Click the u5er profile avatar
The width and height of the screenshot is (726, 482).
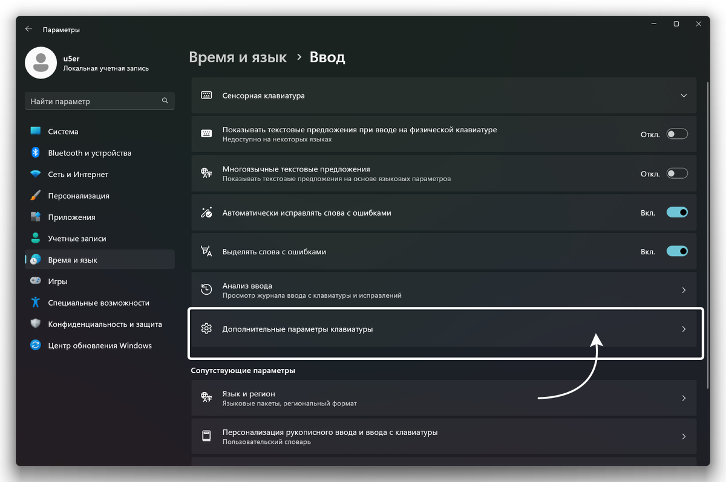tap(41, 63)
